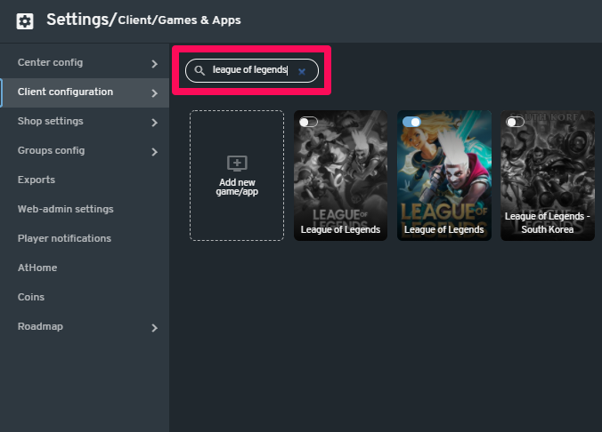
Task: Open League of Legends - South Korea card
Action: point(548,176)
